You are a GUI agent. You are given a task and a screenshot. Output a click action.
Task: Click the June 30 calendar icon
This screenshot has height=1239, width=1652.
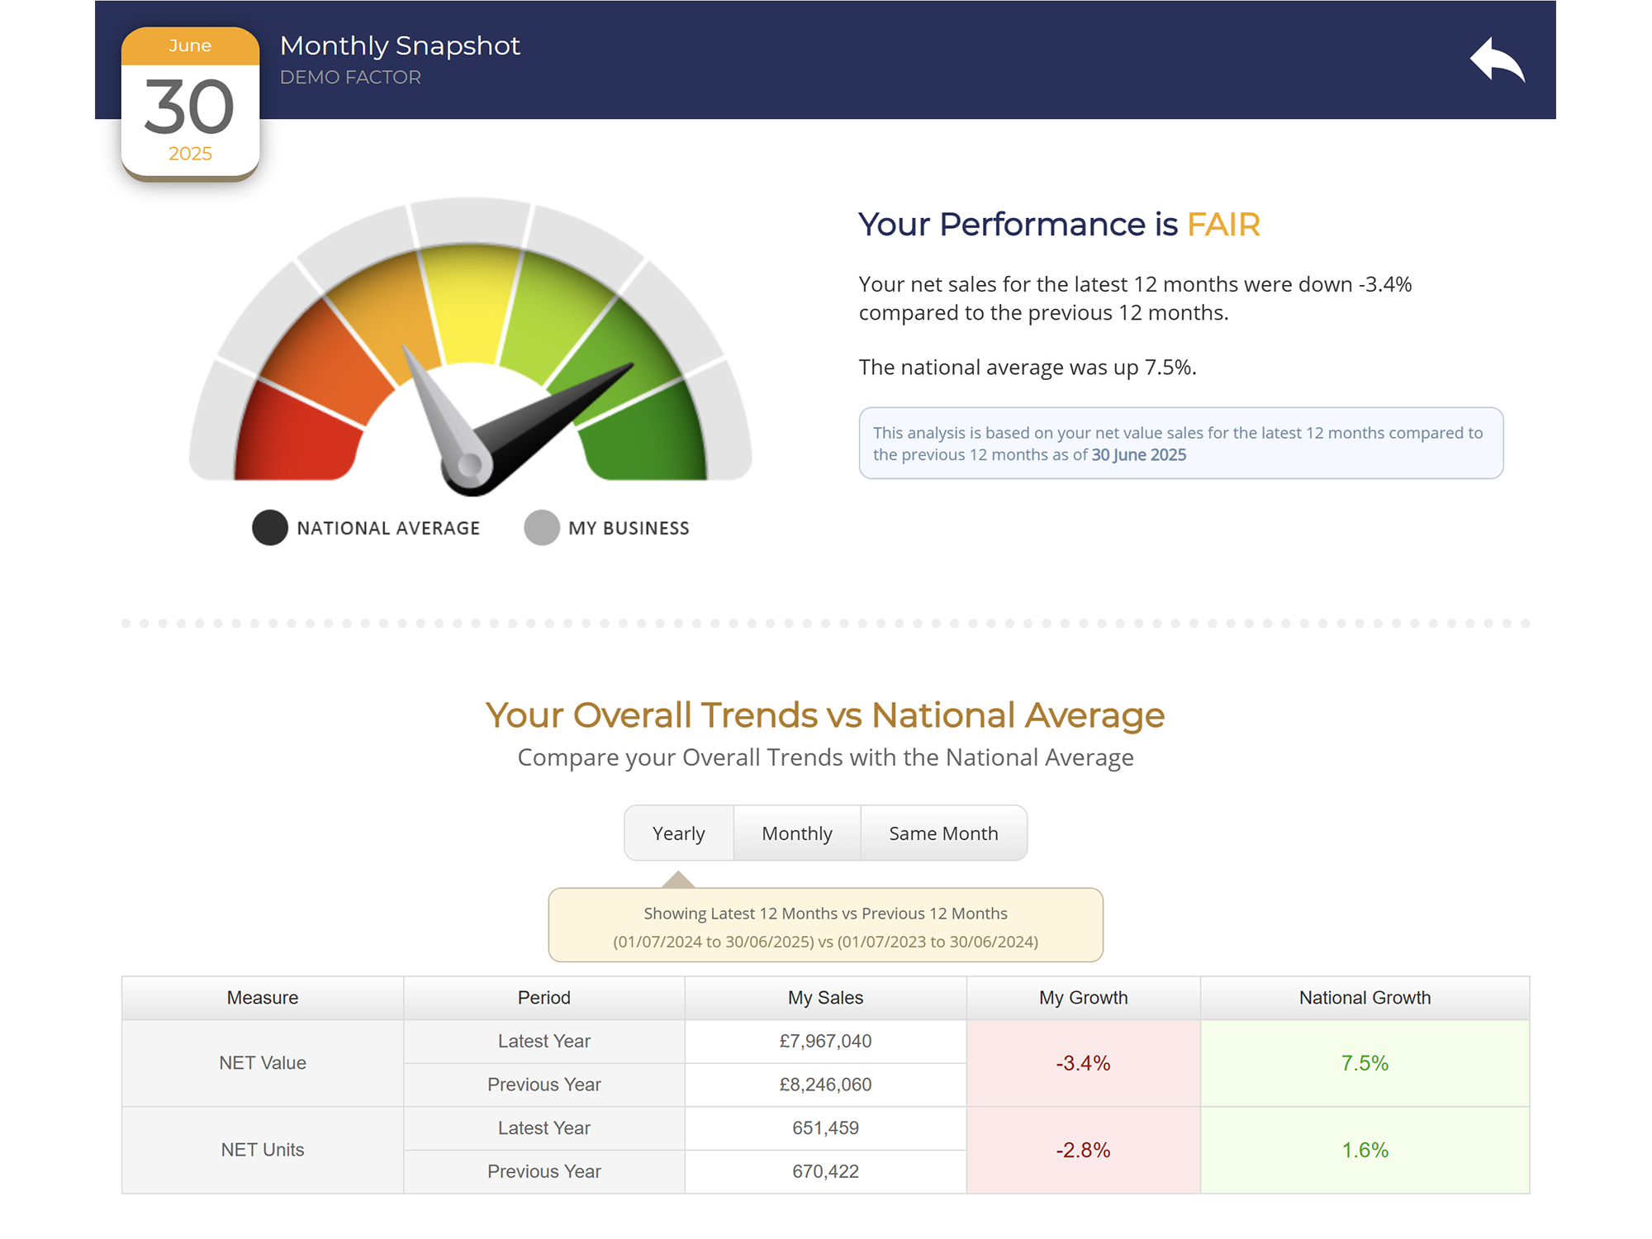coord(190,103)
